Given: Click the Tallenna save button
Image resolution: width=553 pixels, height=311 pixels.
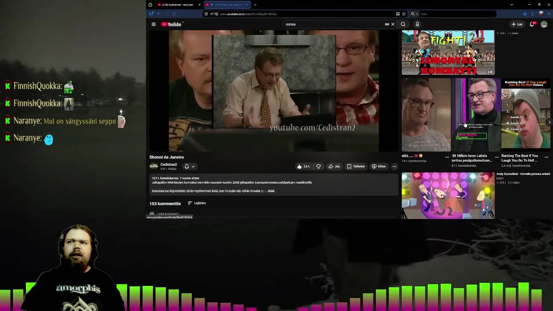Looking at the screenshot, I should (356, 166).
